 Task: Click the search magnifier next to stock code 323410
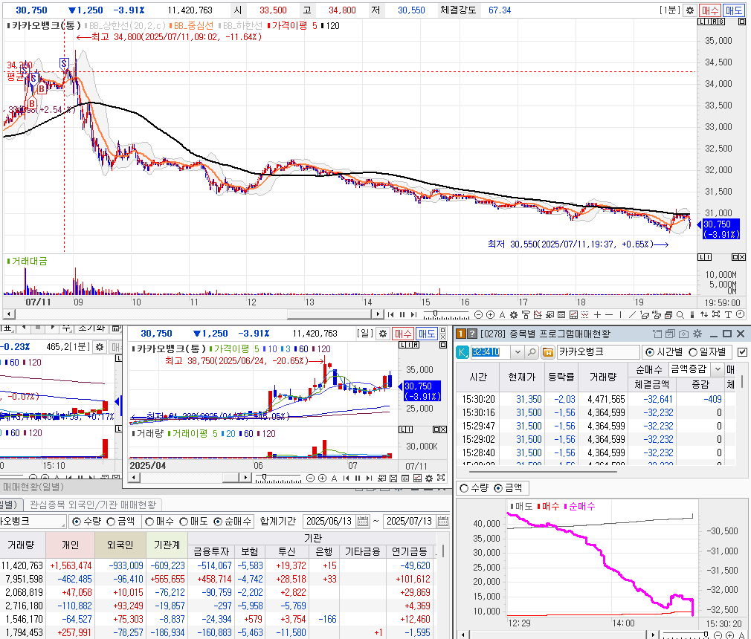pos(532,352)
